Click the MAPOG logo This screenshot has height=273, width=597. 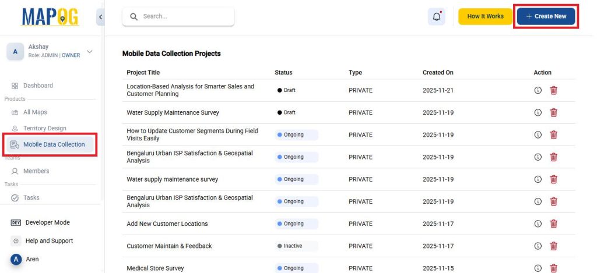[50, 17]
